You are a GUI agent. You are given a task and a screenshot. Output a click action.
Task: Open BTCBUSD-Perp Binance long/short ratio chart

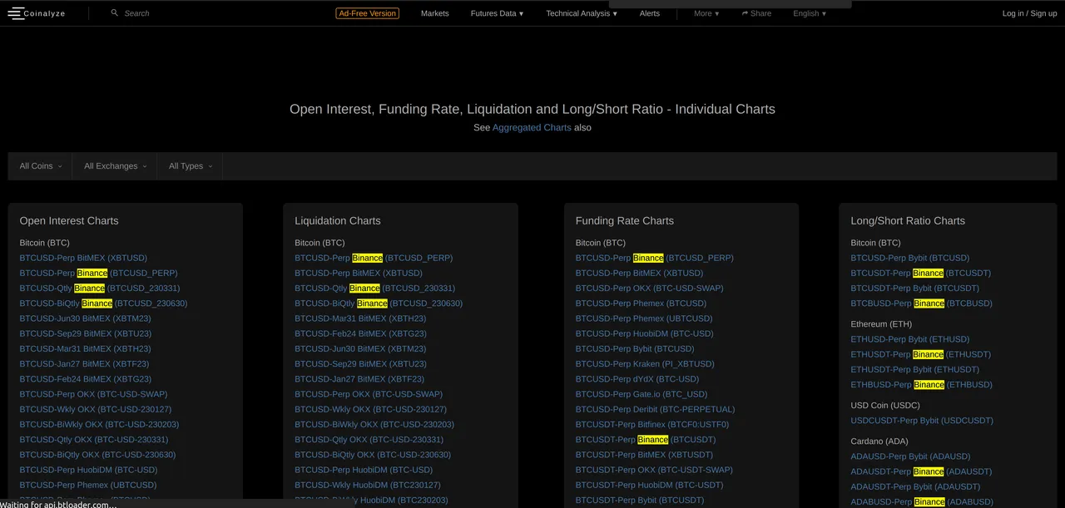coord(922,303)
